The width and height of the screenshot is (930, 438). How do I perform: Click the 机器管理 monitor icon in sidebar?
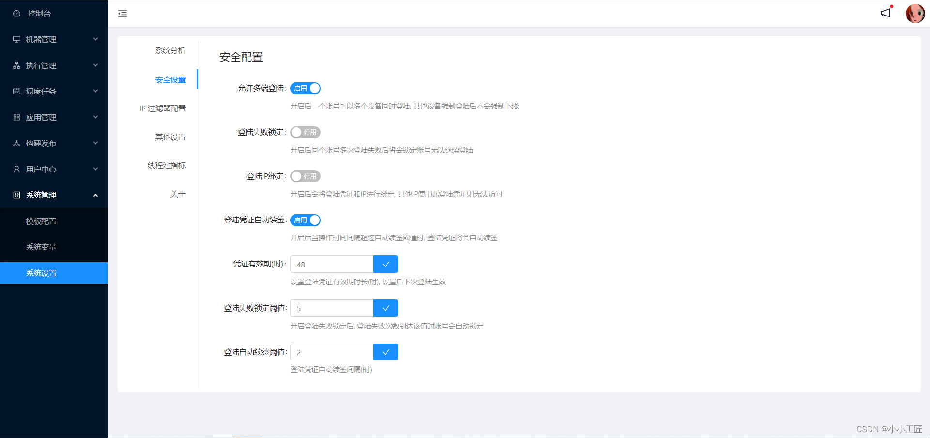(16, 39)
